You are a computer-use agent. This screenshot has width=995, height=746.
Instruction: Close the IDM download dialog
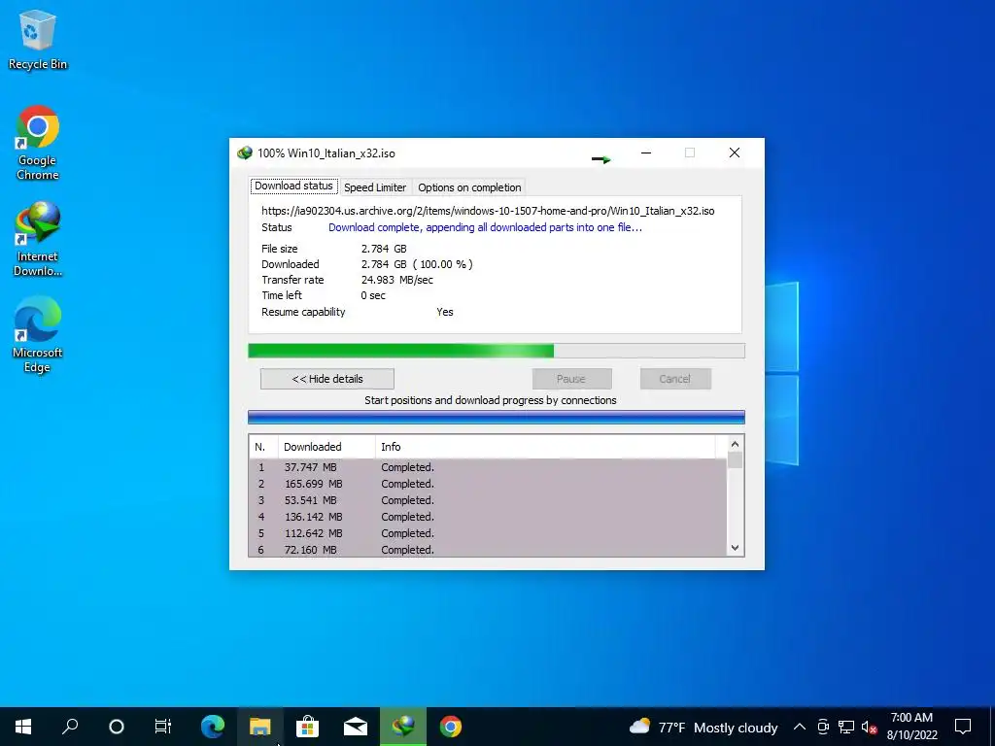(x=735, y=153)
